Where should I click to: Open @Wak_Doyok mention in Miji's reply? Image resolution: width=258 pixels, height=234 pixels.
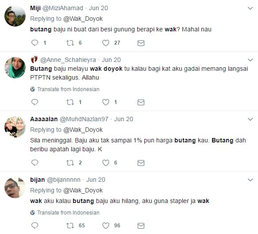tap(83, 19)
